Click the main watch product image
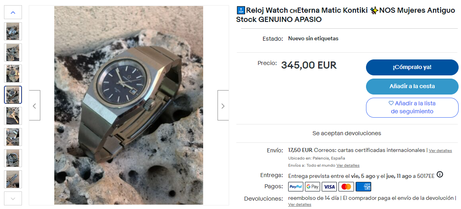Viewport: 461px width, 209px height. coord(129,105)
